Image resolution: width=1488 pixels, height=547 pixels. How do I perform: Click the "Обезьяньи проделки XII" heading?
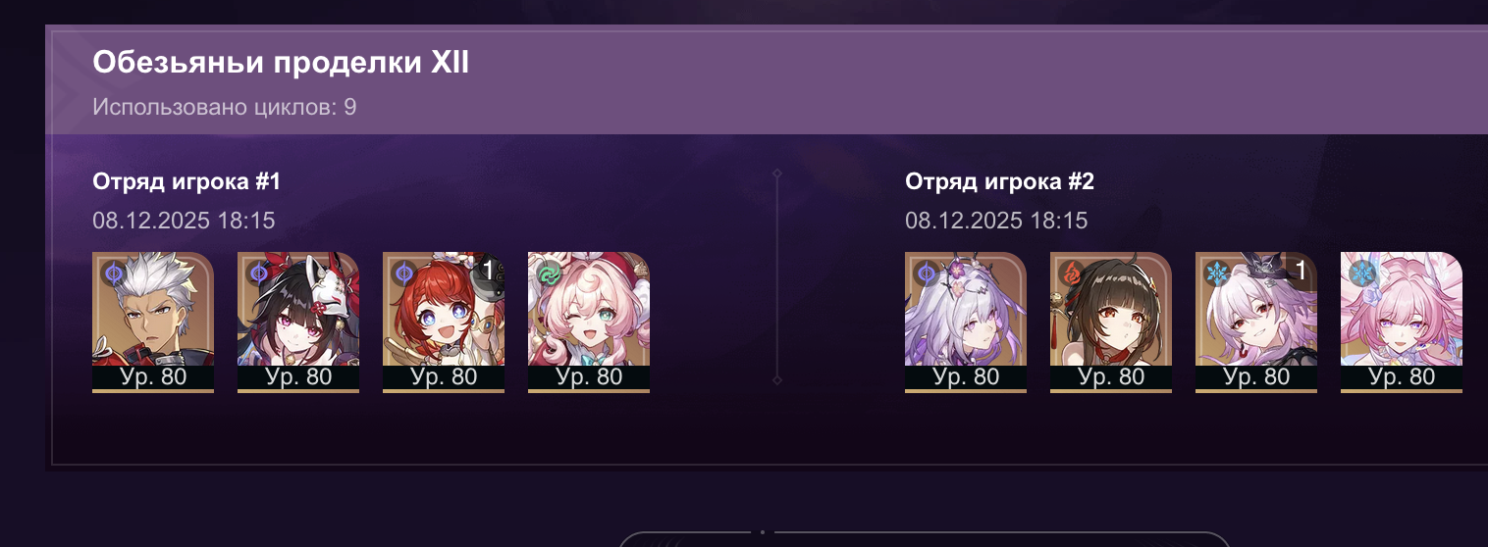click(281, 64)
